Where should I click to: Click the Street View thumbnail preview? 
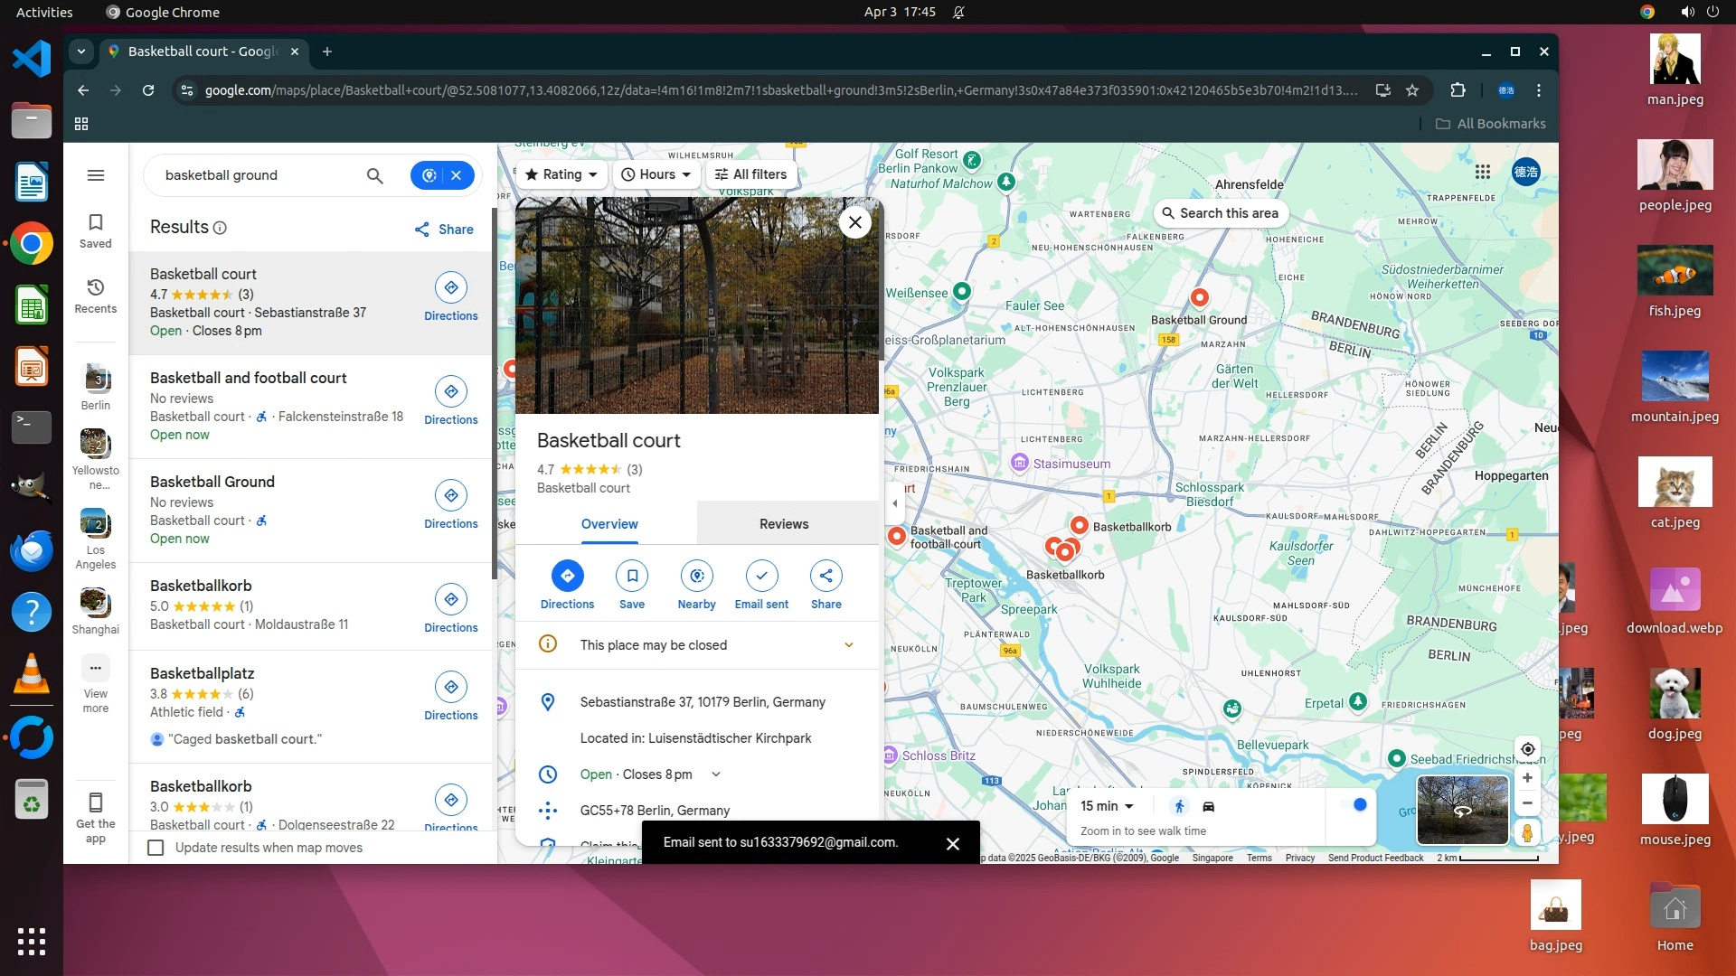1462,810
